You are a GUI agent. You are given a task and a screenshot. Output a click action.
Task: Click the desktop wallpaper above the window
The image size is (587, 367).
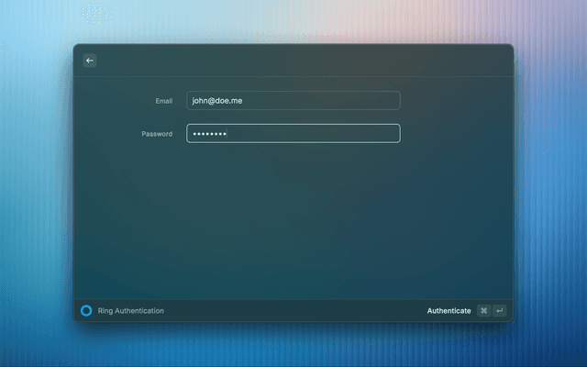(x=293, y=20)
